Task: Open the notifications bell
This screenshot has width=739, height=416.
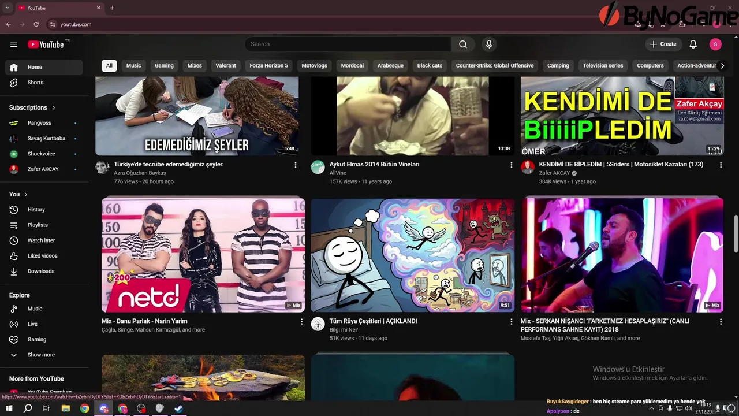Action: tap(693, 44)
